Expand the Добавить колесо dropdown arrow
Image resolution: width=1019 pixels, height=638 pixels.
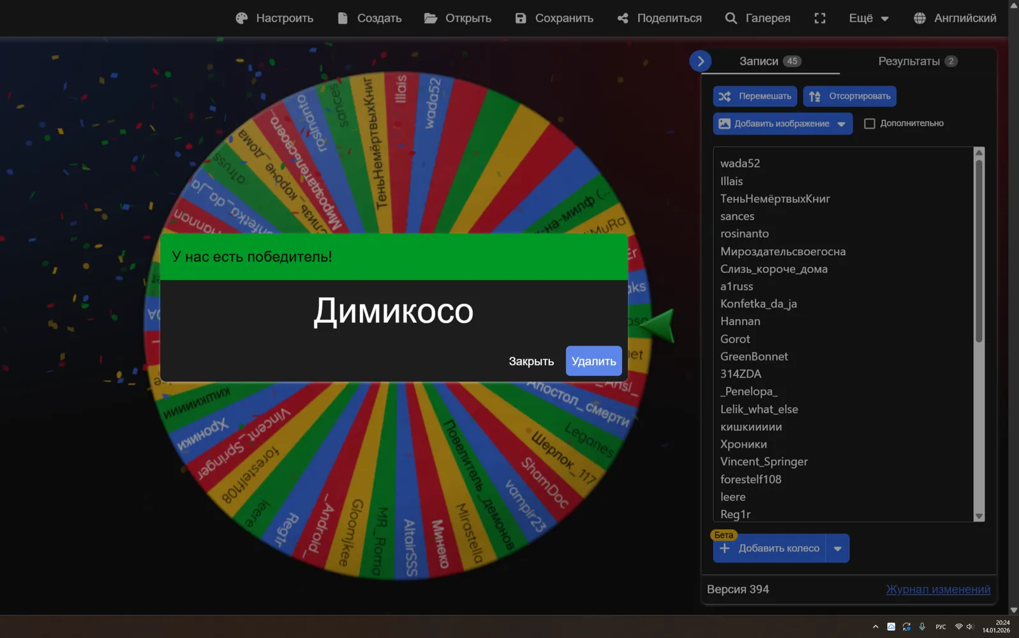(838, 548)
